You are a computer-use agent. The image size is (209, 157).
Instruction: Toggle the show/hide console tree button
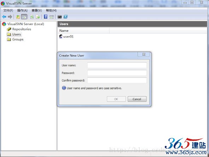click(24, 17)
